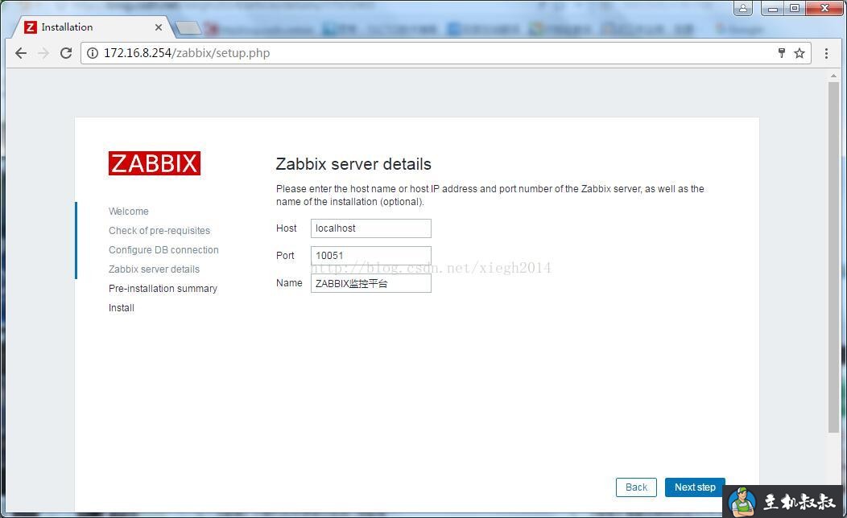Click the Back button

click(635, 487)
